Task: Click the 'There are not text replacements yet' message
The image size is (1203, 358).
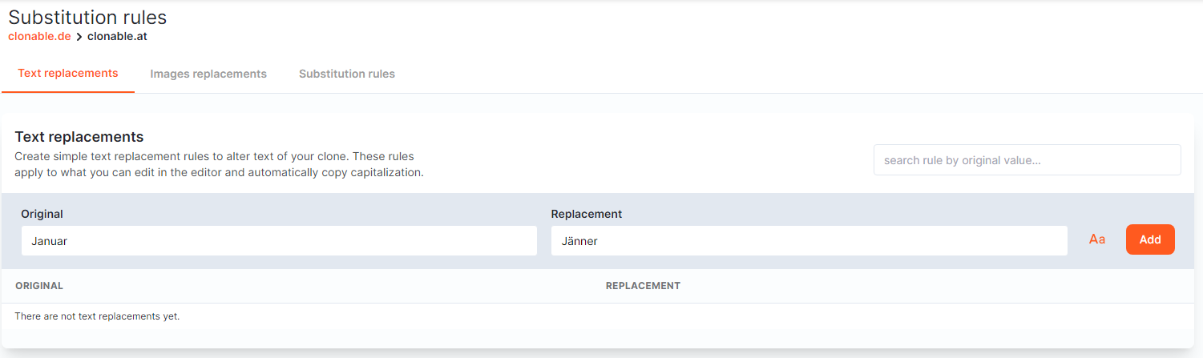Action: [97, 316]
